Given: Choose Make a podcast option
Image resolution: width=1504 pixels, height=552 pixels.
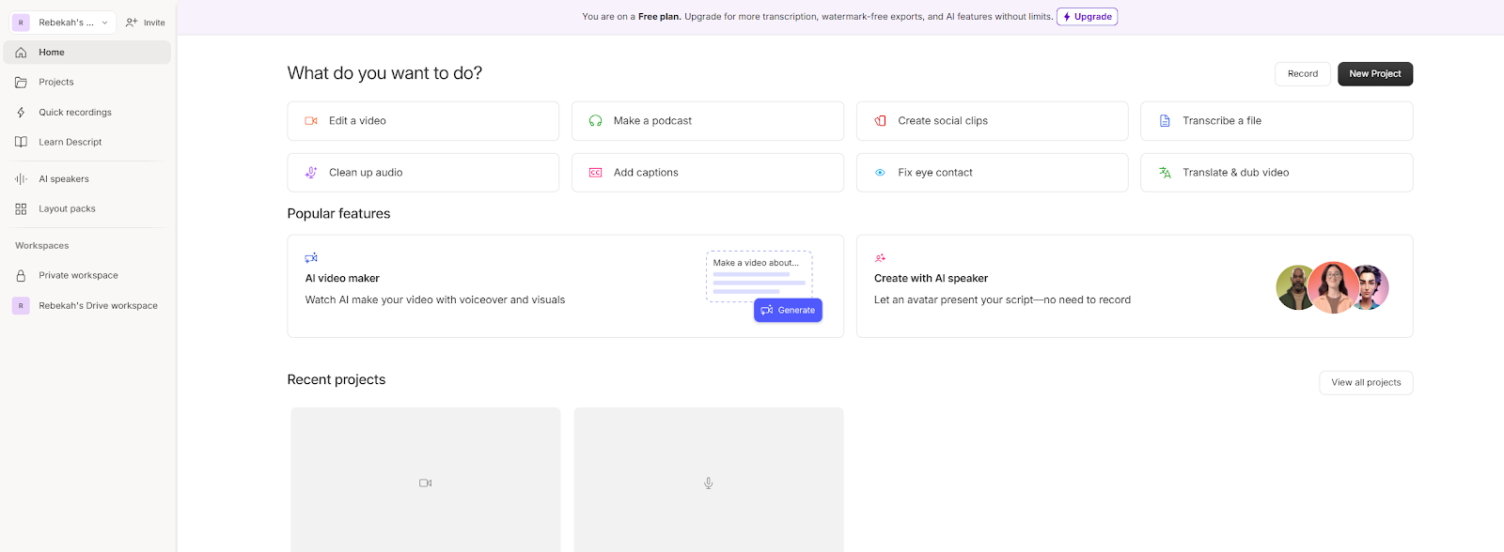Looking at the screenshot, I should 708,121.
